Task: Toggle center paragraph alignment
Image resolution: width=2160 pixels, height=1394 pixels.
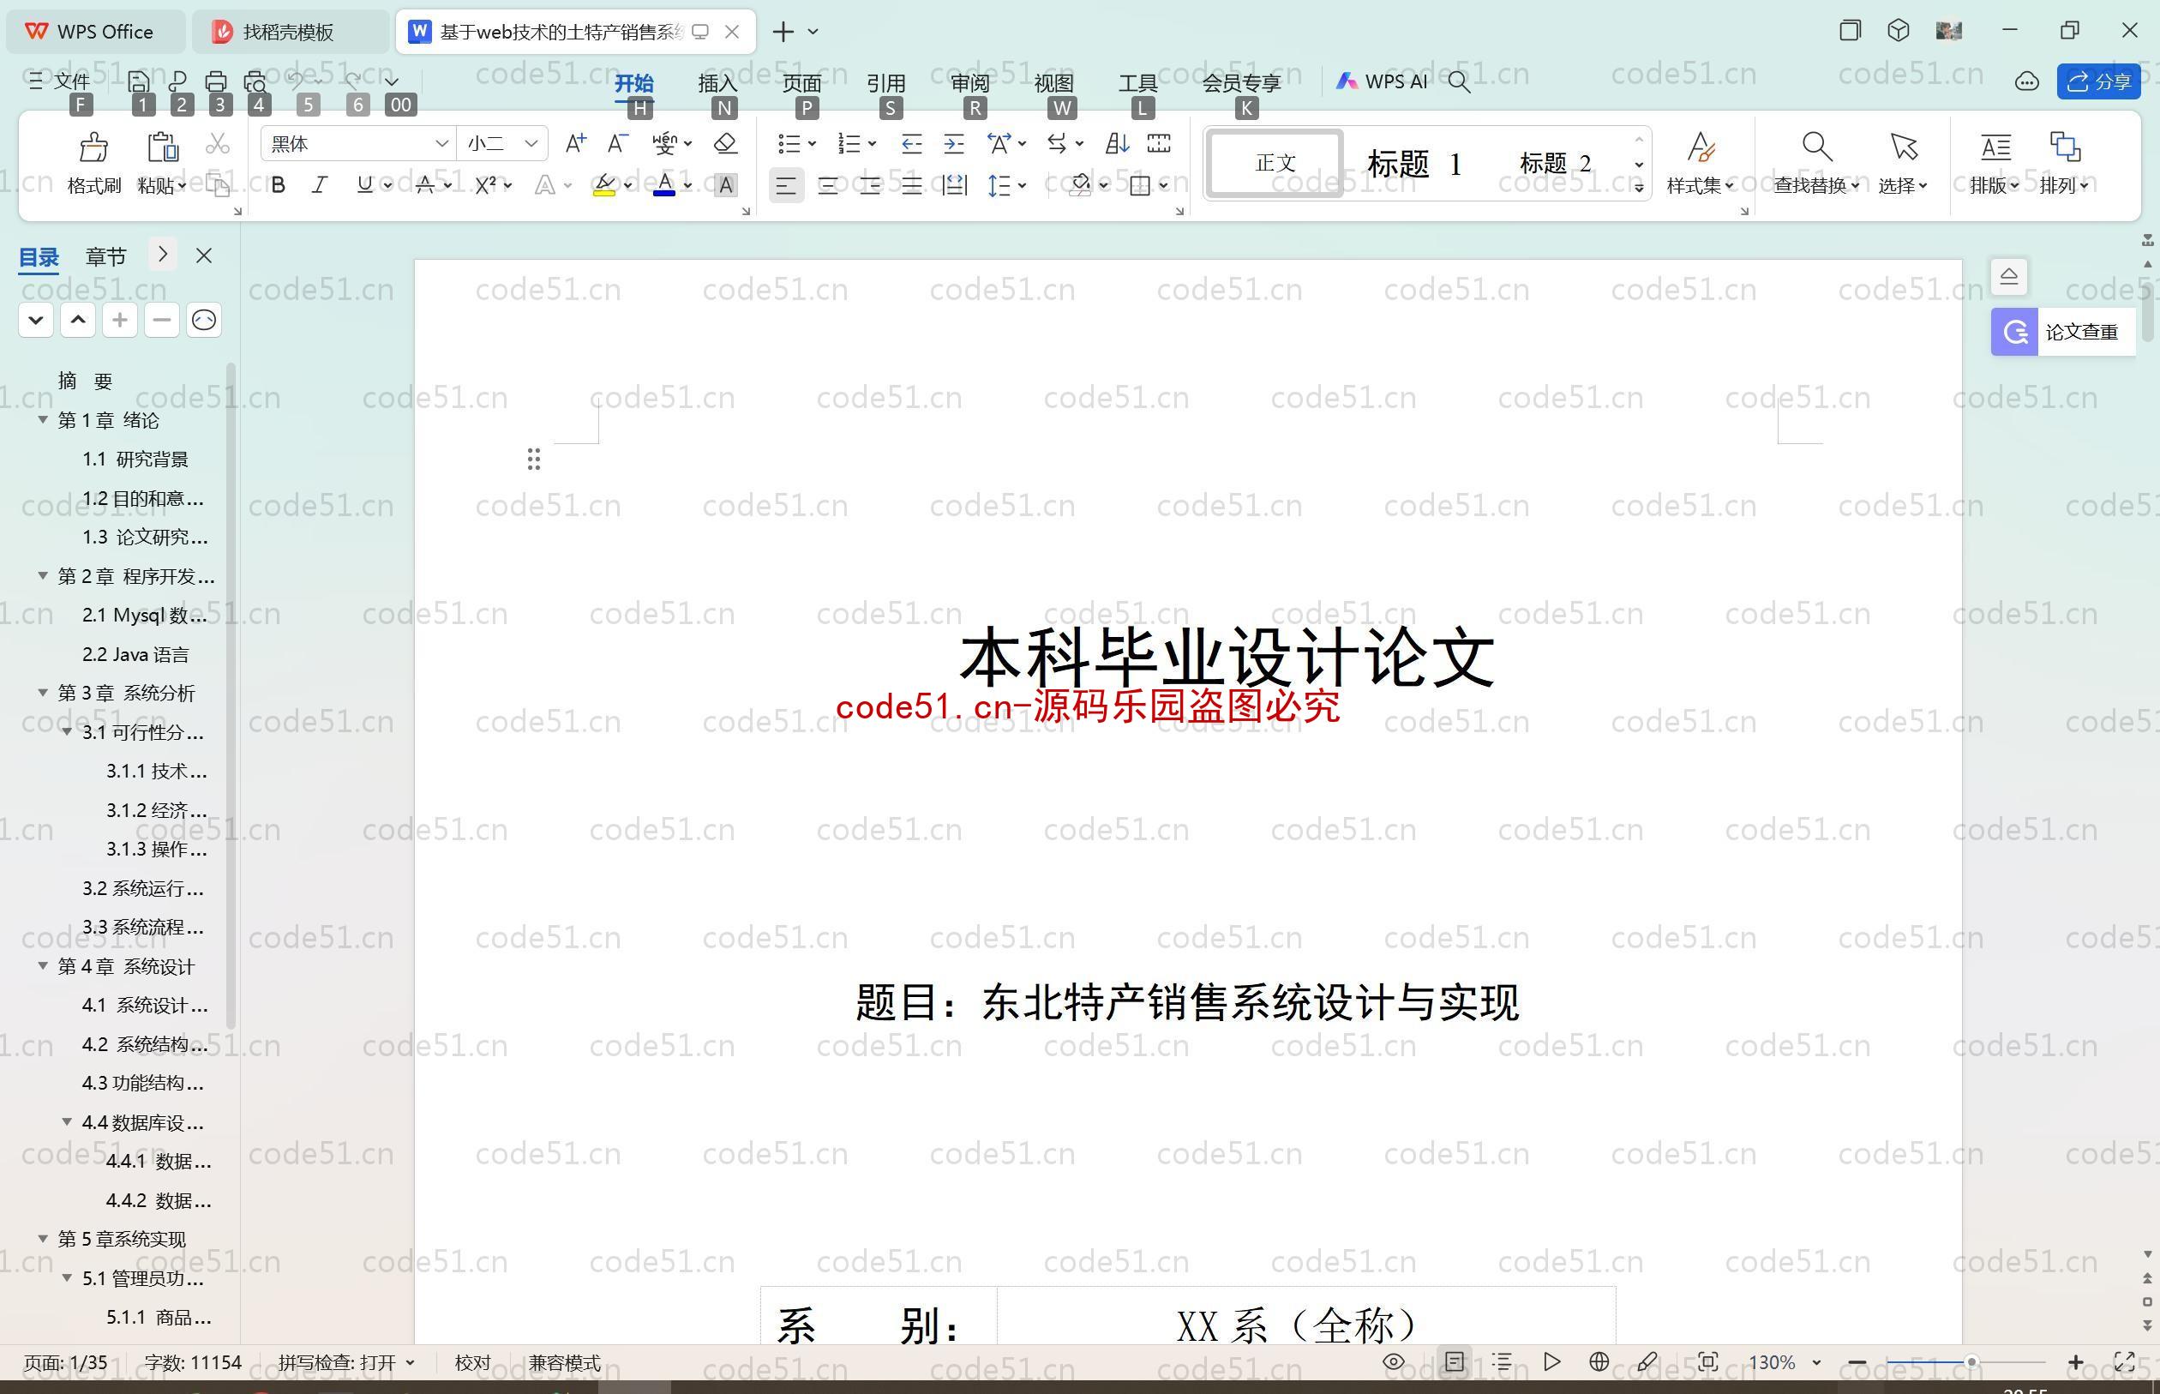Action: click(x=828, y=185)
